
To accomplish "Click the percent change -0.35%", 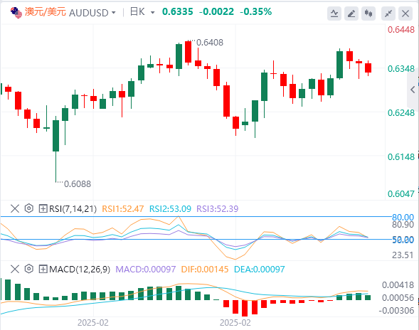I will (255, 12).
